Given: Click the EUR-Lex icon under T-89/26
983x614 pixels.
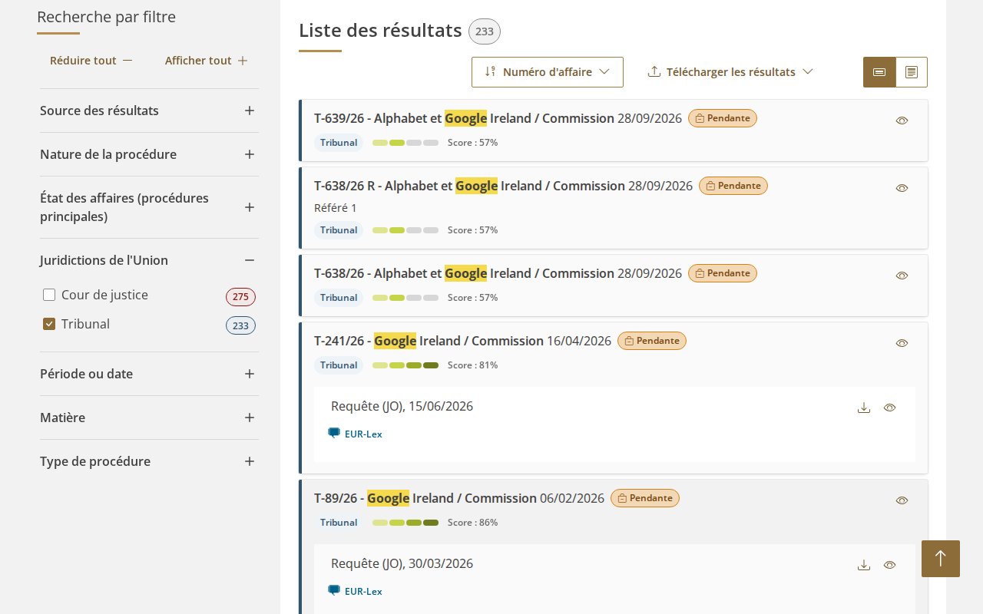Looking at the screenshot, I should point(334,590).
